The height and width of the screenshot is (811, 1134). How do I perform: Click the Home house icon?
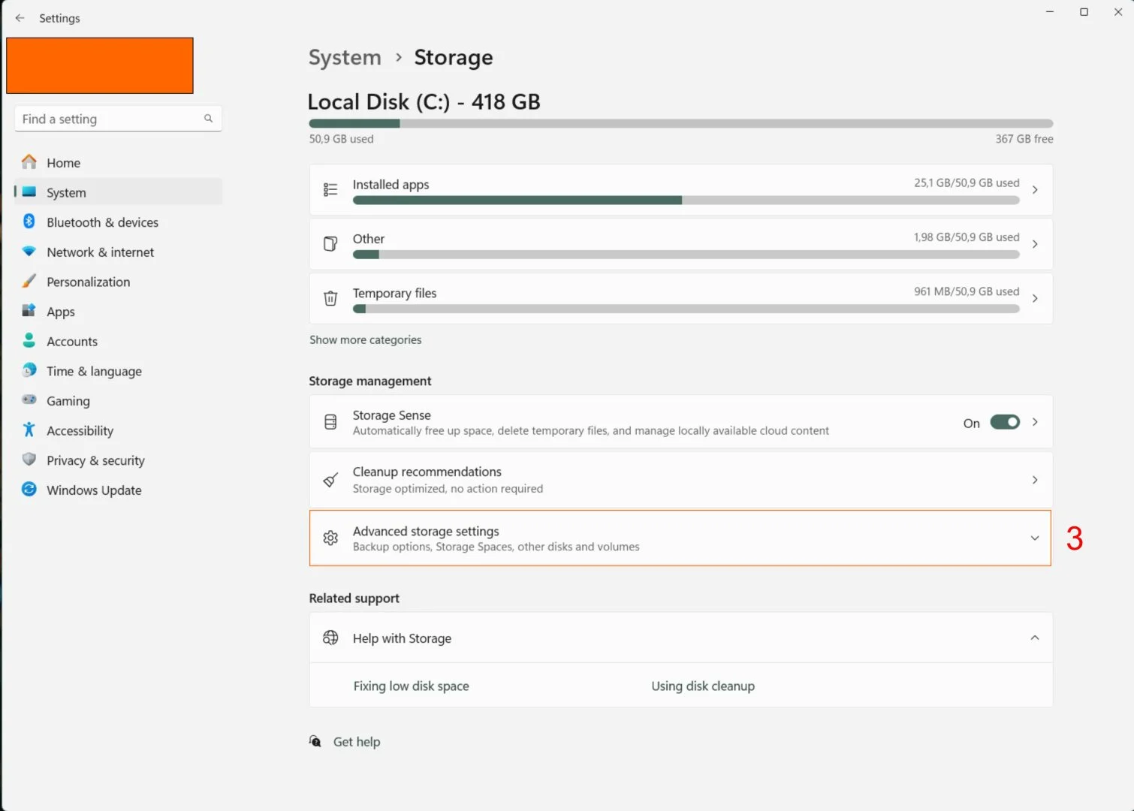click(x=29, y=162)
